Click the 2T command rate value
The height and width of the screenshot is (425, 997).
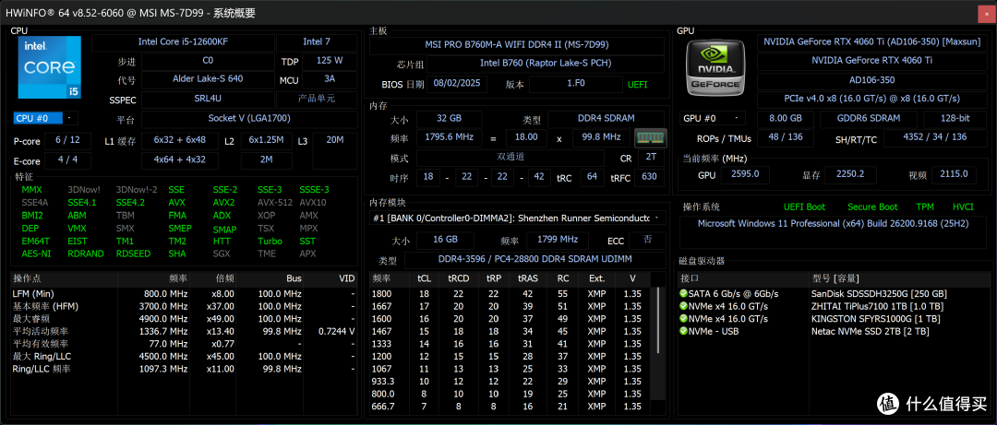pos(651,157)
